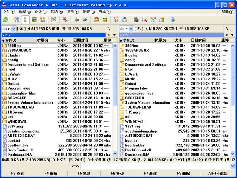Open right panel directory hotlist asterisk button

coord(227,35)
